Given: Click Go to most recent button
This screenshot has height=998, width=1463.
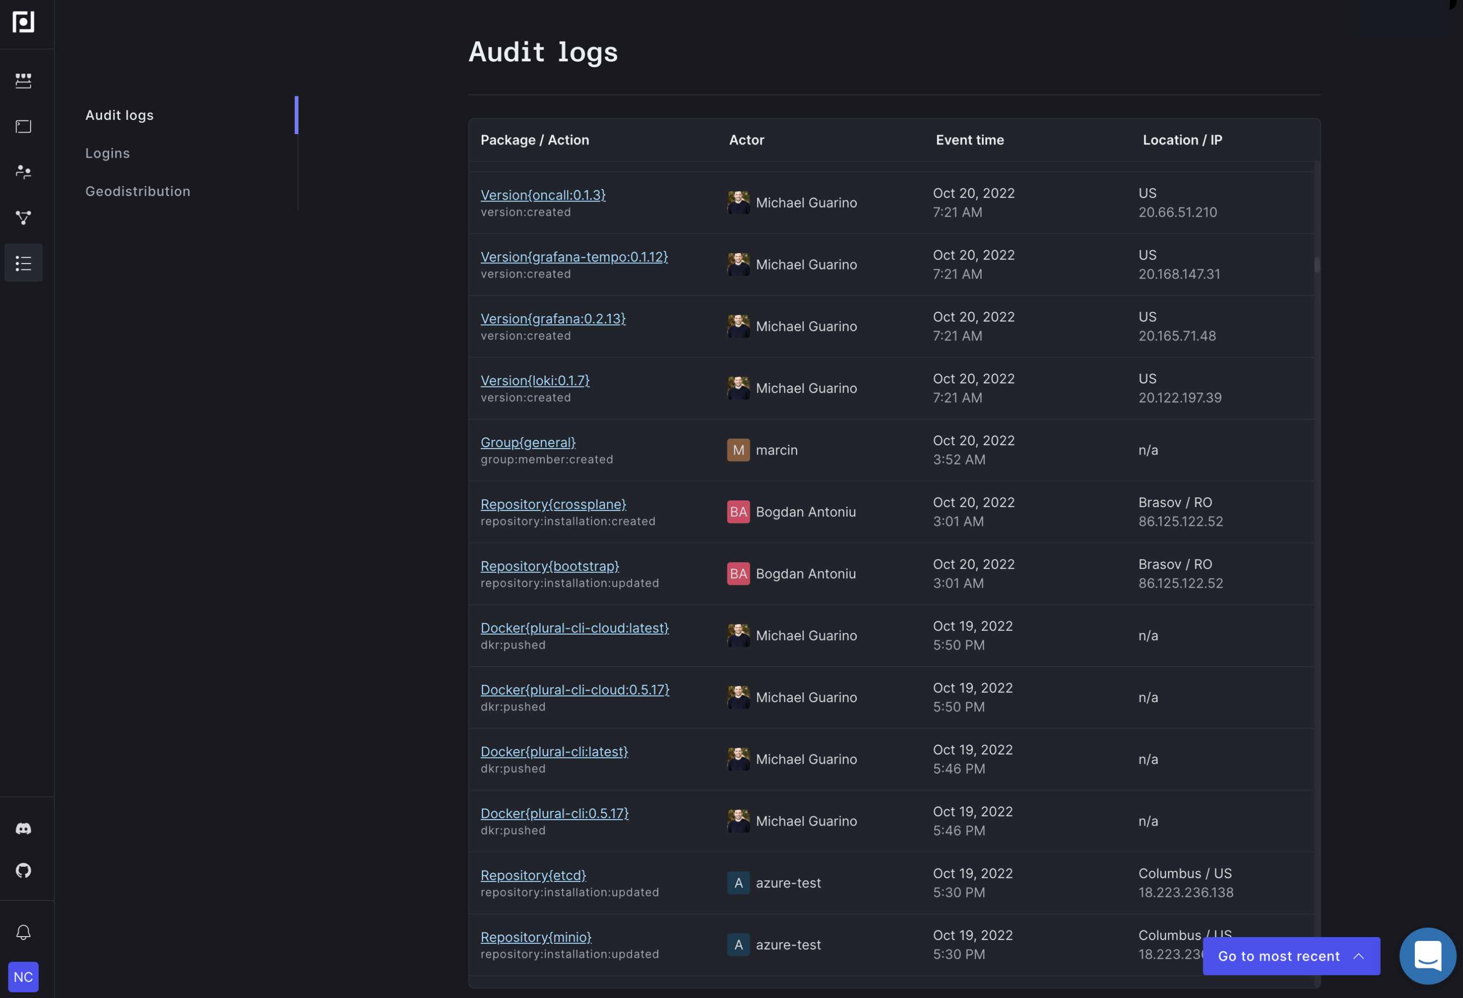Looking at the screenshot, I should 1291,956.
